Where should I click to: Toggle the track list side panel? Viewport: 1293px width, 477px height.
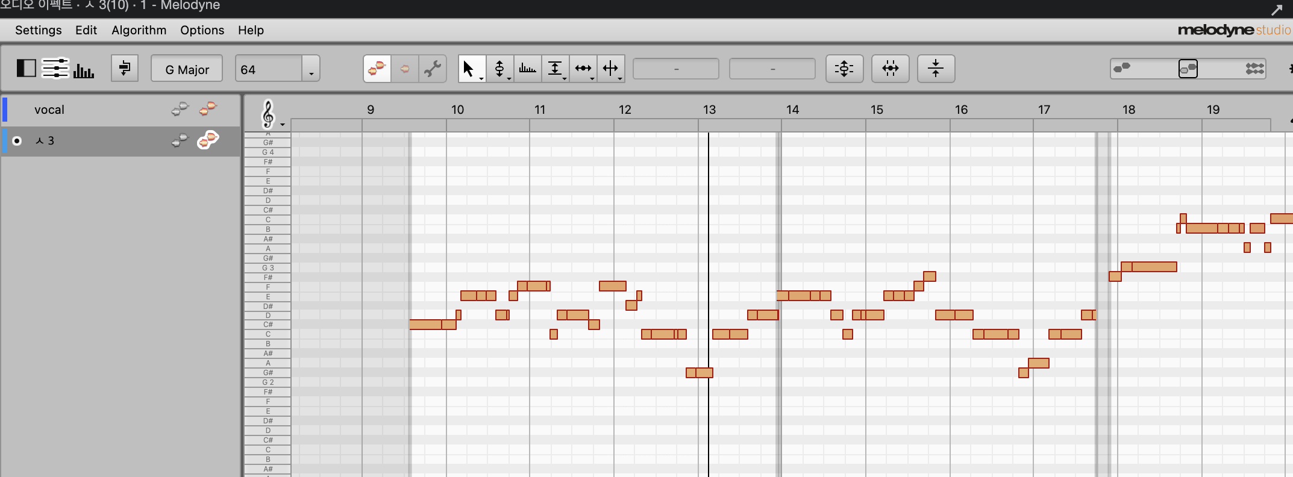[x=26, y=69]
